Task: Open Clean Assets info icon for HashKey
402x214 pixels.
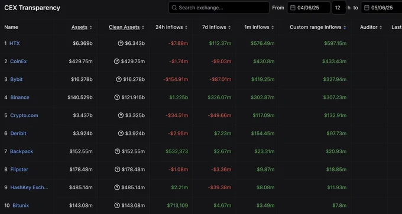Action: [117, 187]
